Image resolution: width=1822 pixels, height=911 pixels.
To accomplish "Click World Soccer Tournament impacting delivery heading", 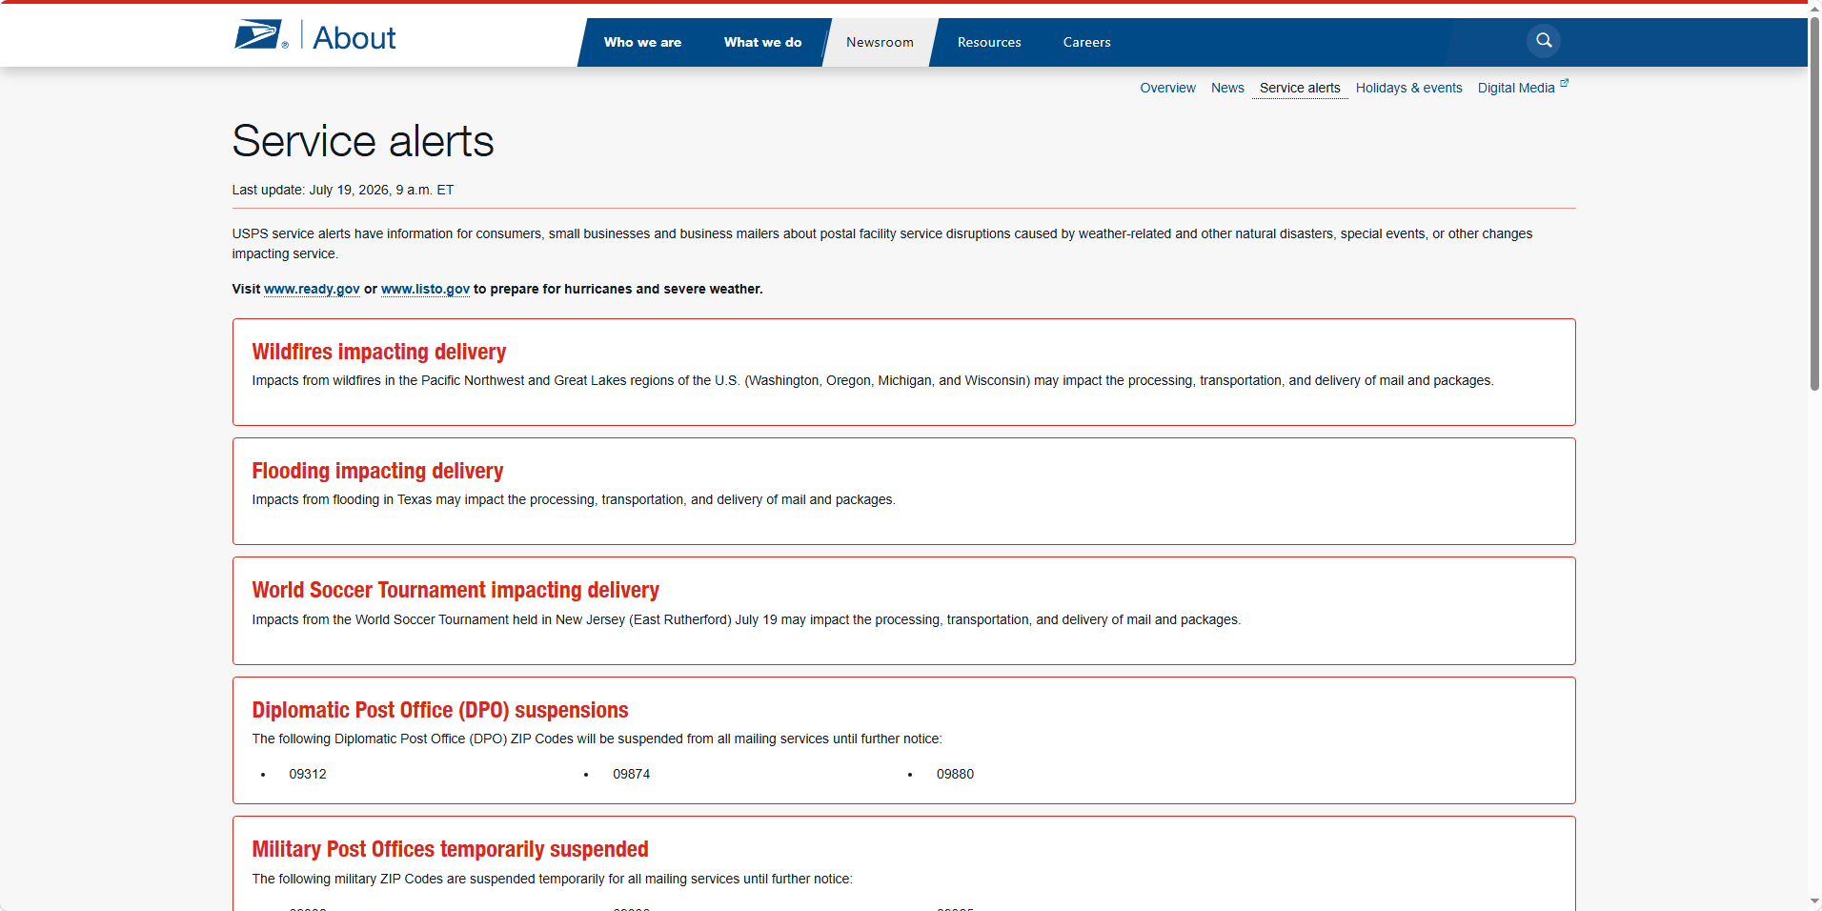I will pyautogui.click(x=455, y=590).
